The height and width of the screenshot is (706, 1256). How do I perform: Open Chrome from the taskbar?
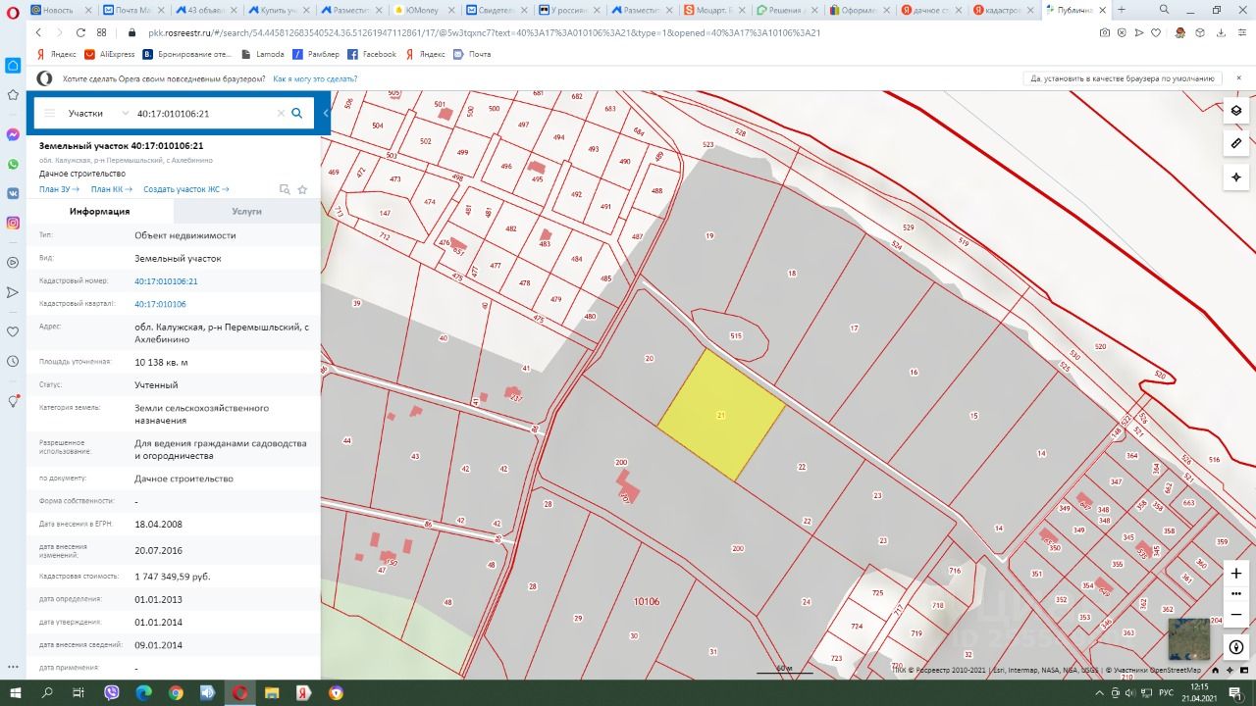tap(176, 692)
